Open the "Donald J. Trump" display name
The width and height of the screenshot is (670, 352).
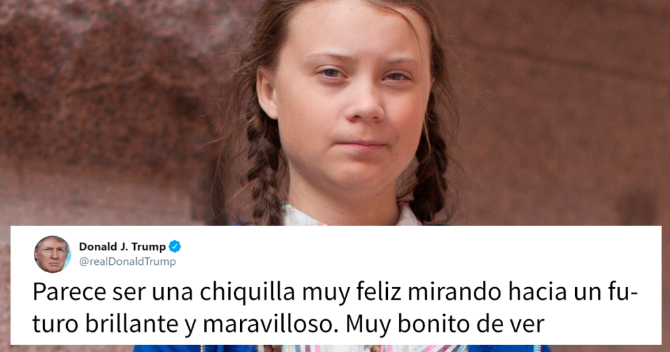pos(122,247)
